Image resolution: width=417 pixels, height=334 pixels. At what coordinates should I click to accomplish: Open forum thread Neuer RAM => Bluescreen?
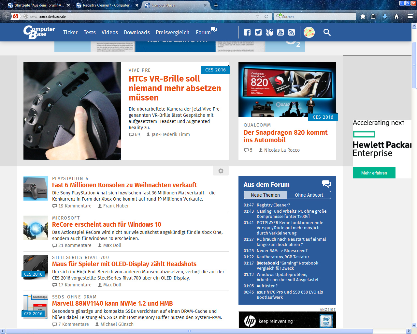pos(282,250)
